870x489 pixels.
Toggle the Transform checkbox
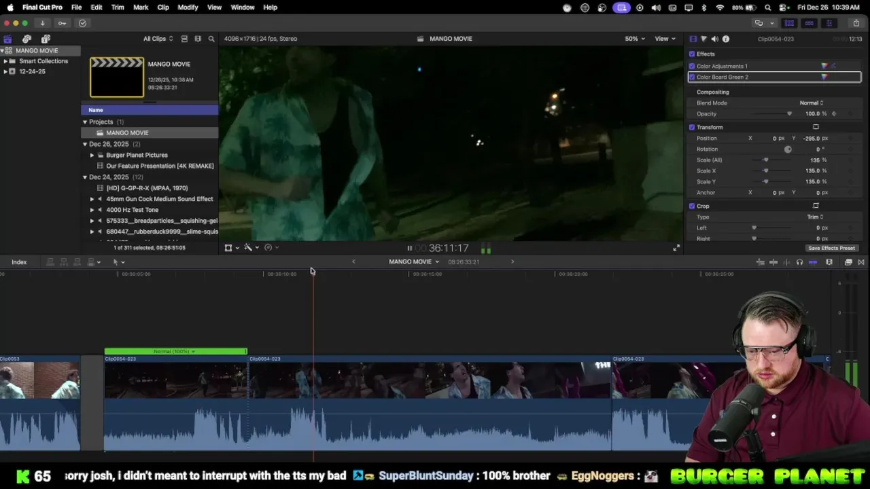tap(692, 127)
